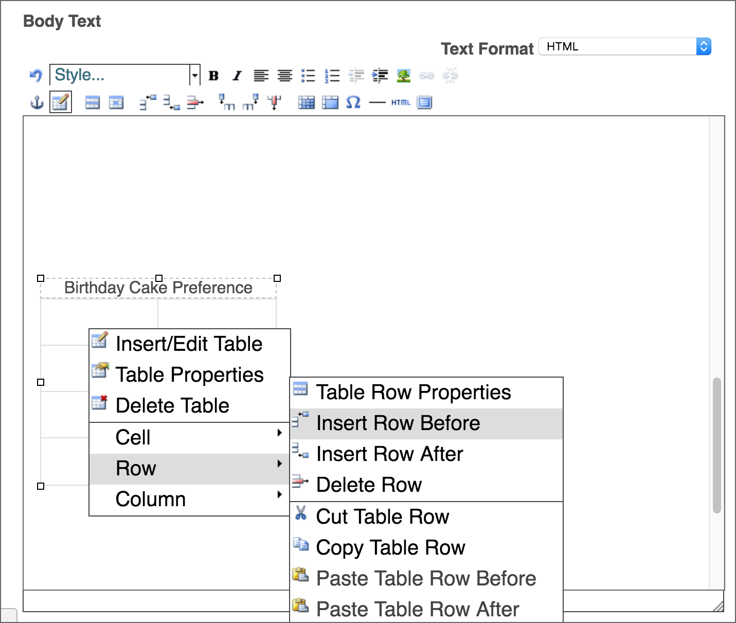Click the editor corner resize grip

click(x=718, y=606)
